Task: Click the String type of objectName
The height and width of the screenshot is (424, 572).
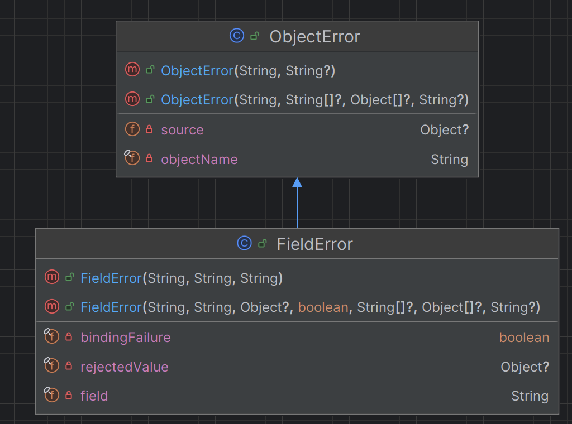Action: coord(449,160)
